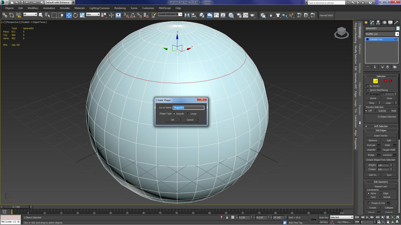Open the Animation menu
This screenshot has width=401, height=225.
pos(49,8)
